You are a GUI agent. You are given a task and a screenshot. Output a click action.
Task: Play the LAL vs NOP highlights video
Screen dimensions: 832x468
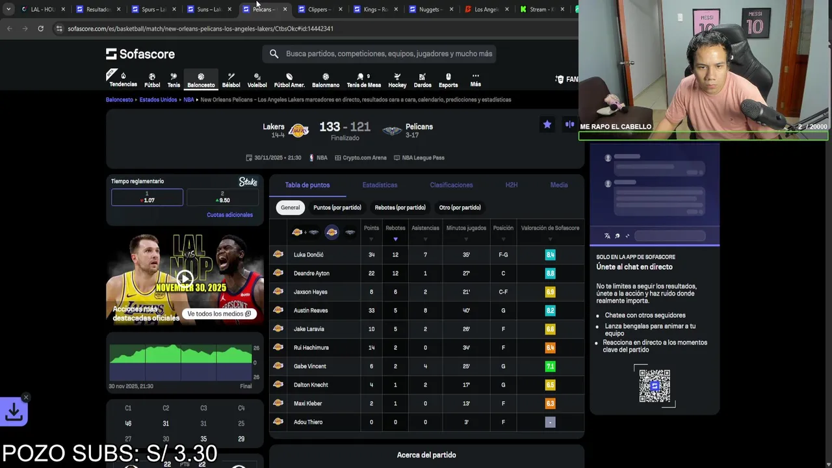[x=185, y=279]
